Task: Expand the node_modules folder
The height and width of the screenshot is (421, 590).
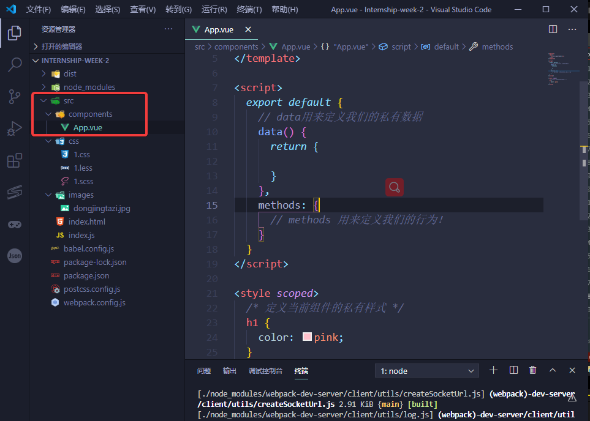Action: [x=107, y=88]
